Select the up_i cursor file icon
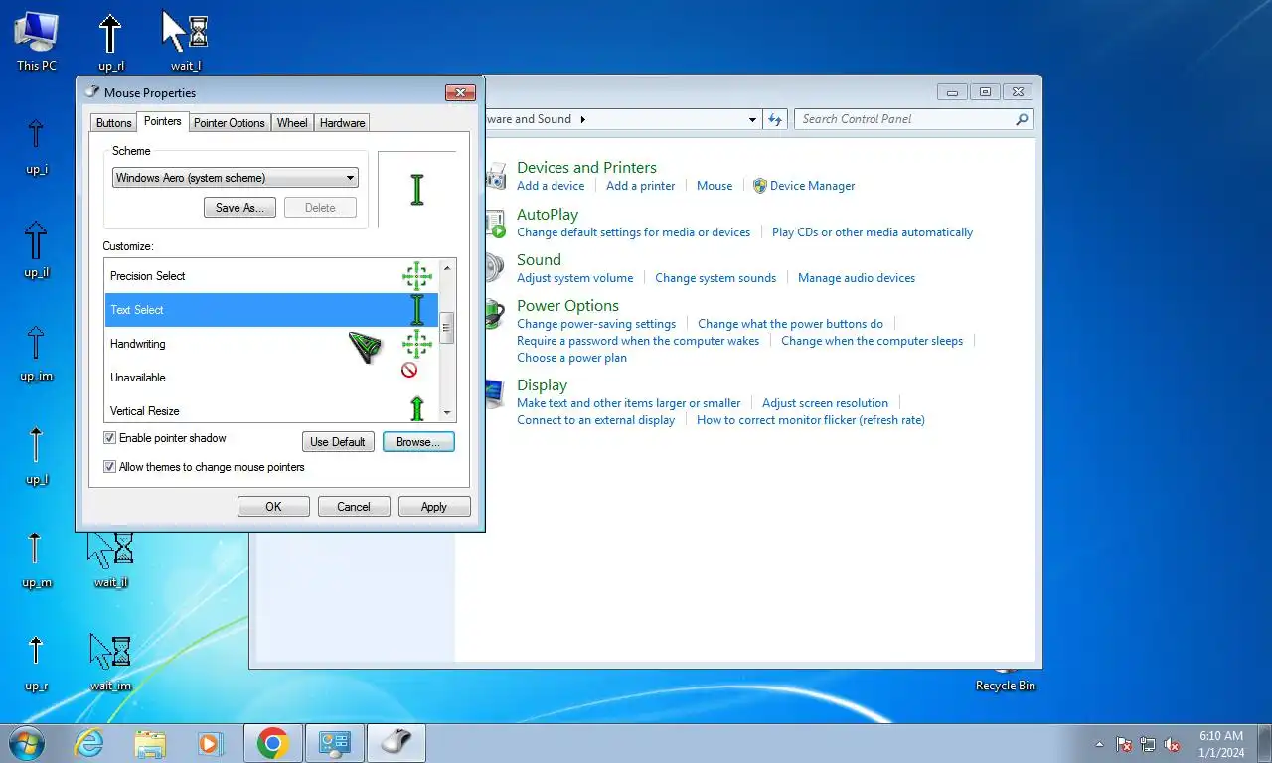 (x=36, y=145)
